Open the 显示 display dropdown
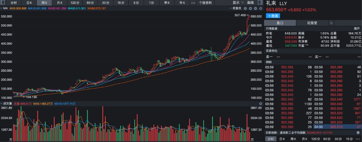The width and height of the screenshot is (362, 142). click(x=238, y=2)
